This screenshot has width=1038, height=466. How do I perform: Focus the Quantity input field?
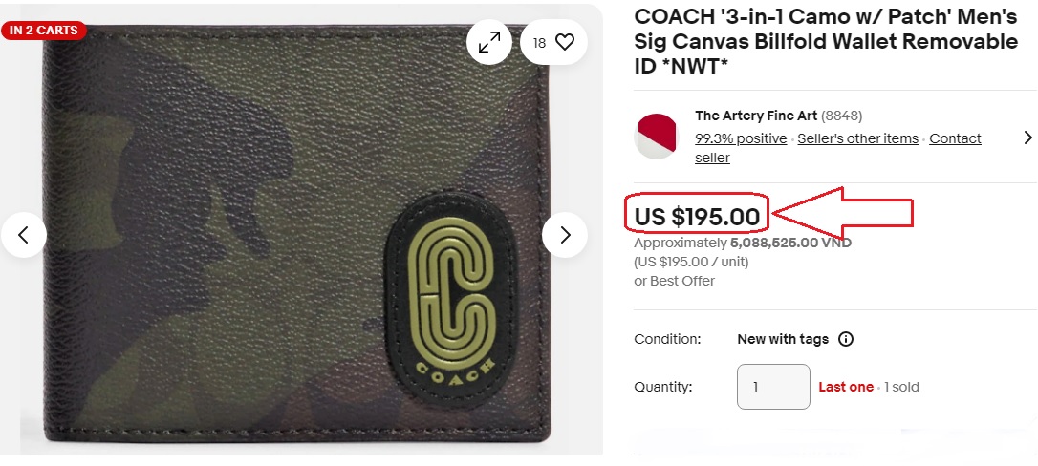[773, 387]
